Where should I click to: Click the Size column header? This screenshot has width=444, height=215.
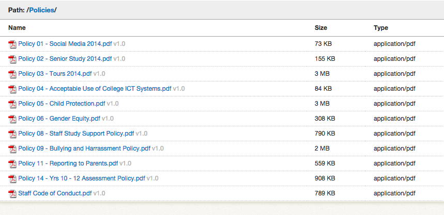(321, 28)
